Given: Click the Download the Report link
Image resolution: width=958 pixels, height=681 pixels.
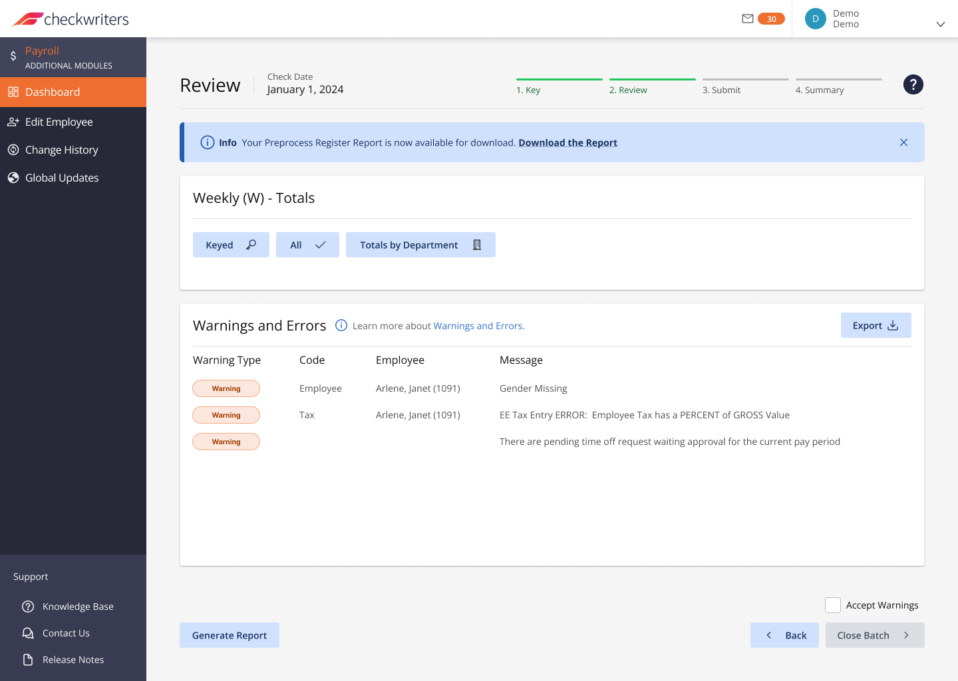Looking at the screenshot, I should point(568,142).
